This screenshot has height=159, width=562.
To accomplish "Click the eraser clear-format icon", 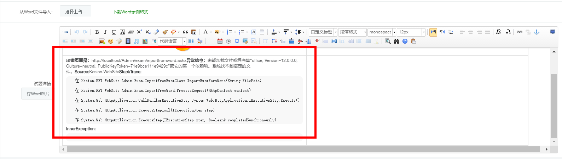I will click(x=156, y=32).
